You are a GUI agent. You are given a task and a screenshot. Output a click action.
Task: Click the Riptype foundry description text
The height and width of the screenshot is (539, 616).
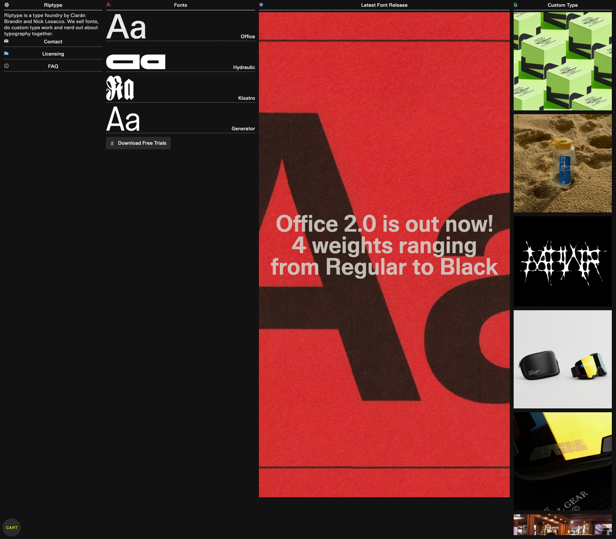pyautogui.click(x=51, y=24)
